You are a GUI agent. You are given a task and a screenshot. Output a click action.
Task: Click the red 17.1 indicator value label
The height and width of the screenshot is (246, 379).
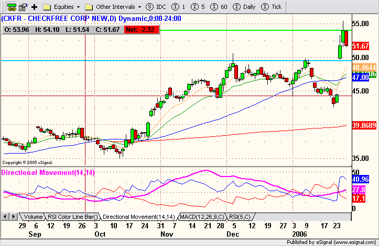[x=359, y=199]
